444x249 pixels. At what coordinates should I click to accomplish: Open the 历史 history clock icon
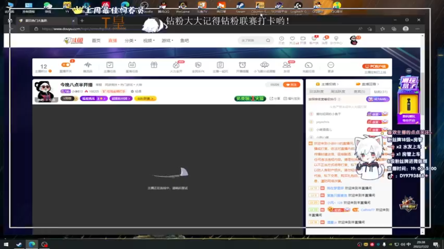[281, 40]
